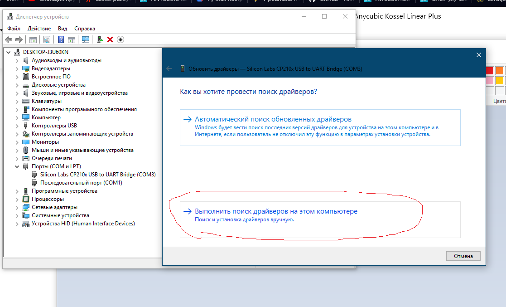Screen dimensions: 506x307
Task: Click the keyboard icon beside Клавиатуры
Action: [x=26, y=101]
